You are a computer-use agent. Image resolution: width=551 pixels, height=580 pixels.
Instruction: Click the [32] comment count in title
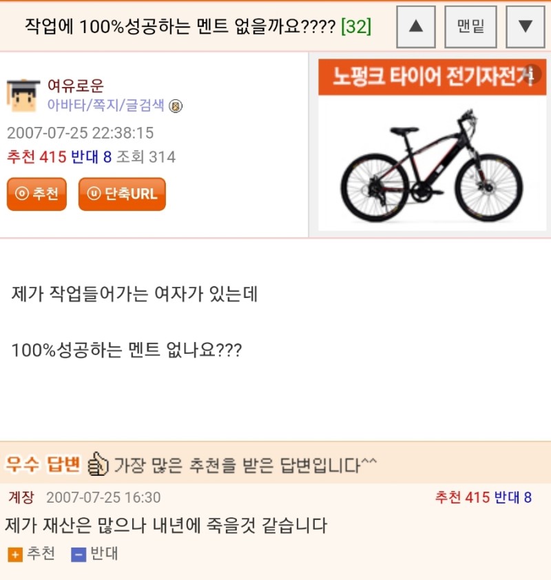356,27
